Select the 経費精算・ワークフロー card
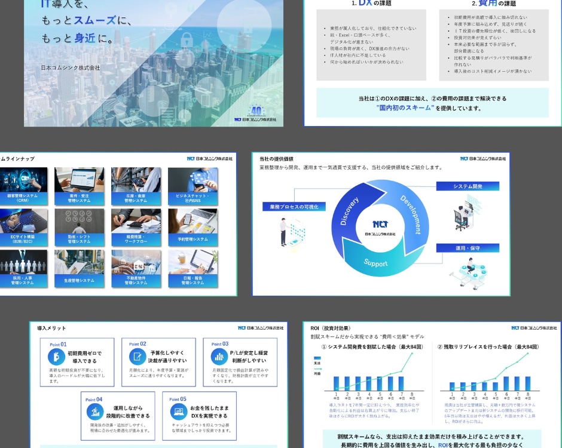 click(136, 228)
